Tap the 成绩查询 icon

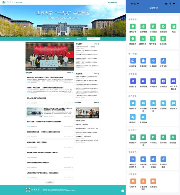tap(163, 81)
